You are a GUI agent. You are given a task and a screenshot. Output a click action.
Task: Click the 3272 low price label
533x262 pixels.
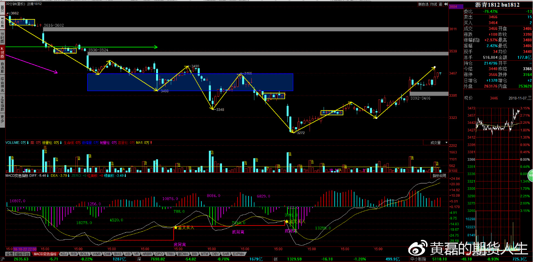tap(300, 133)
